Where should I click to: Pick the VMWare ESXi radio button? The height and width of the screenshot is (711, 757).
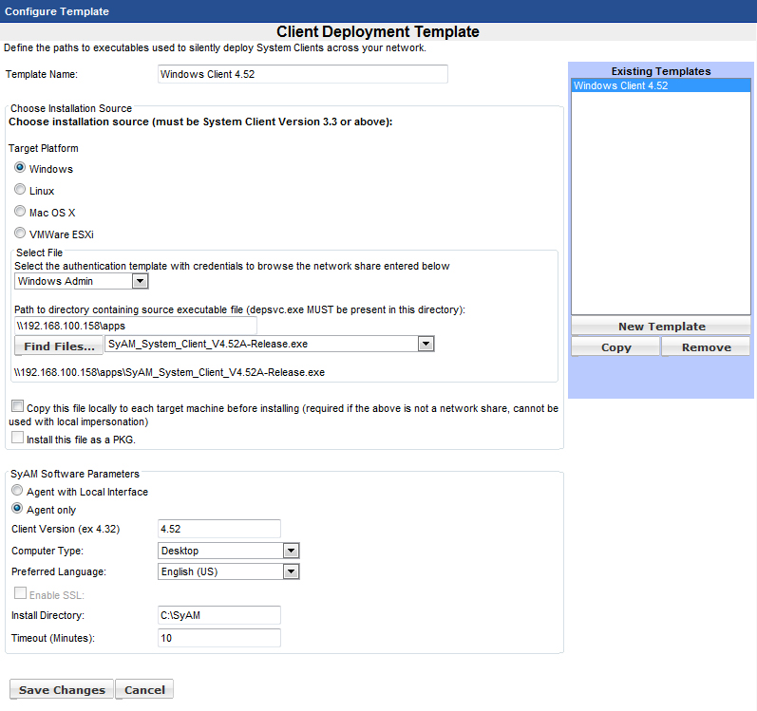(20, 234)
